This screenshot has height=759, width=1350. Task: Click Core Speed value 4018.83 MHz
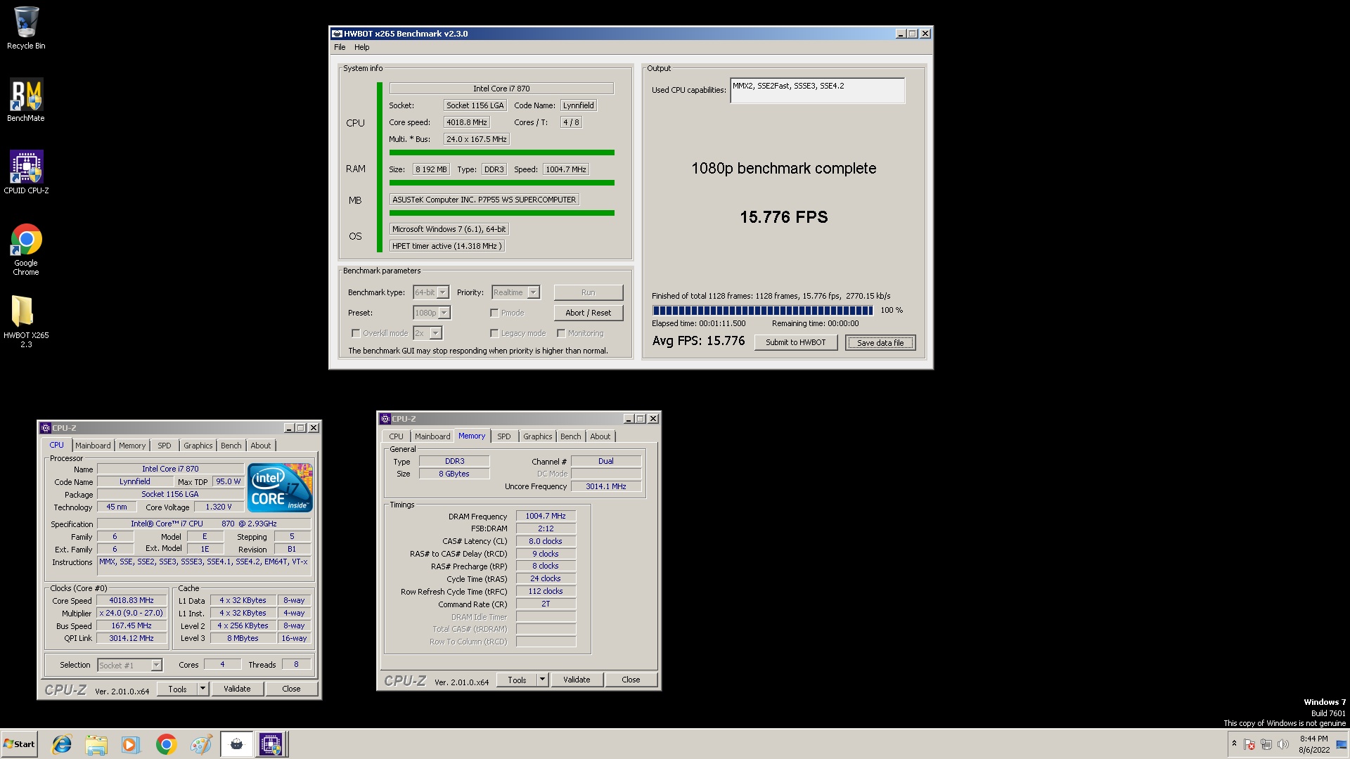131,601
